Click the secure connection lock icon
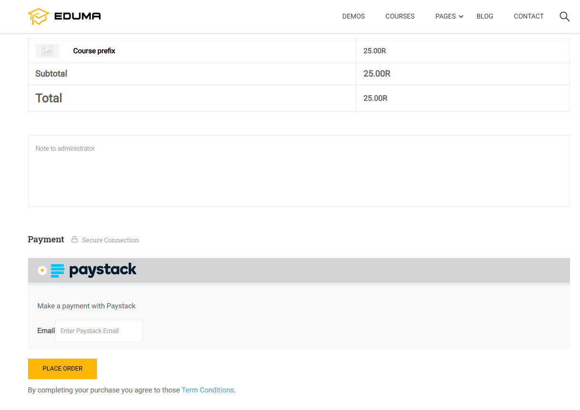The height and width of the screenshot is (410, 580). pos(75,239)
